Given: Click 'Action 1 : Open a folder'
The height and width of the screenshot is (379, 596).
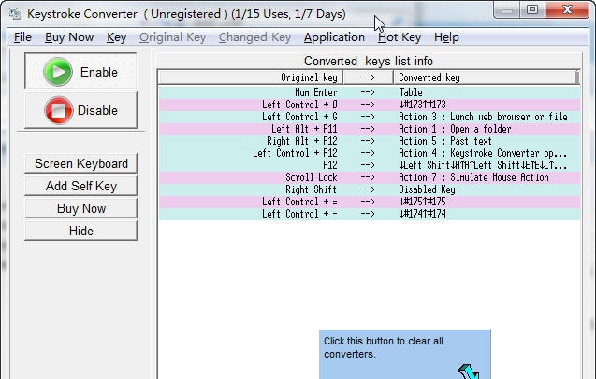Looking at the screenshot, I should point(455,129).
